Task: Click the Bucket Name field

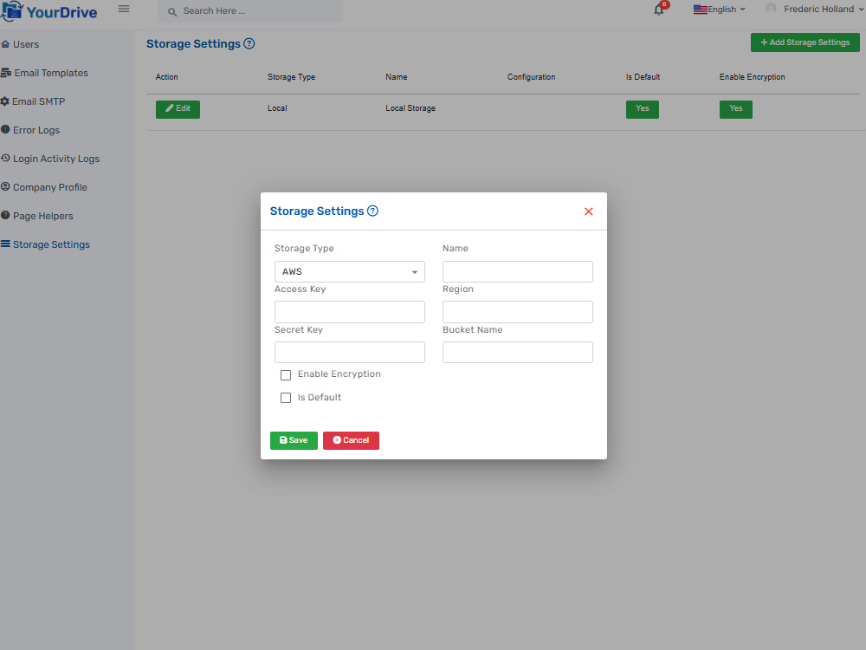Action: click(x=518, y=353)
